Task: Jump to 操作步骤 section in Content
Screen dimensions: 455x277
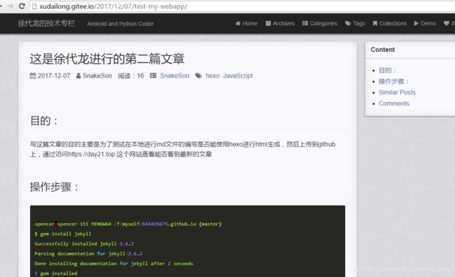Action: [x=393, y=82]
